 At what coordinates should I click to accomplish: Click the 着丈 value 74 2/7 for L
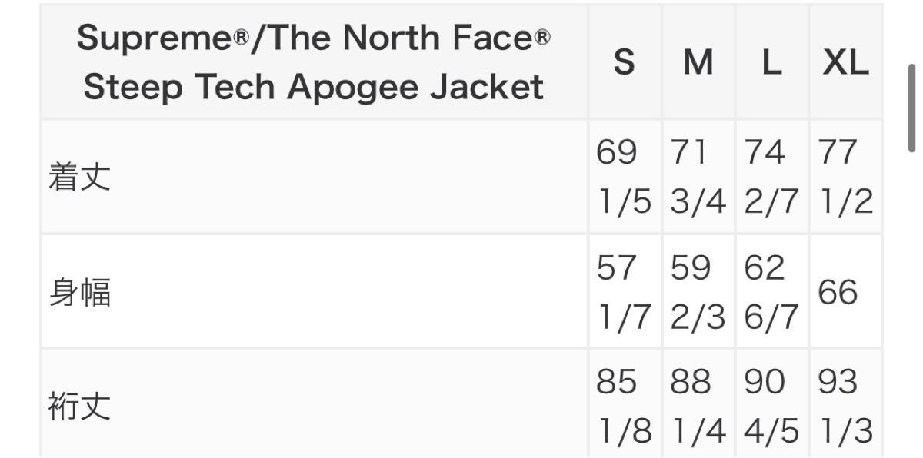click(x=771, y=178)
